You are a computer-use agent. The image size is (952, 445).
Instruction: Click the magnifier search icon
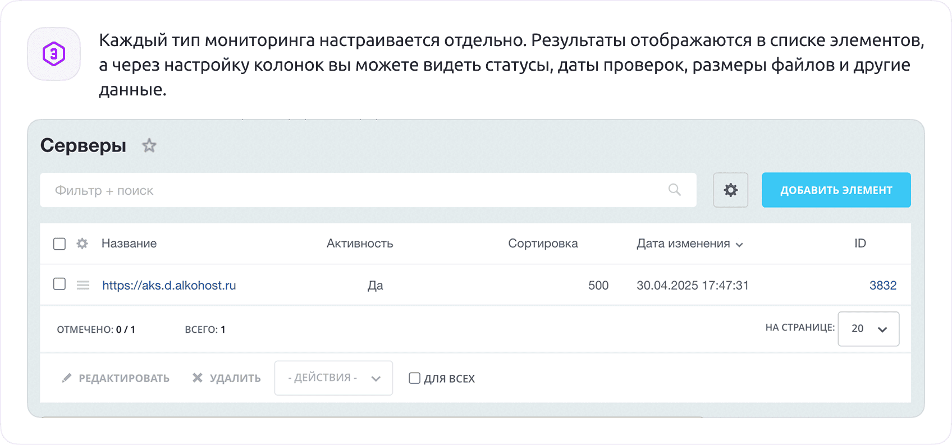click(x=675, y=190)
